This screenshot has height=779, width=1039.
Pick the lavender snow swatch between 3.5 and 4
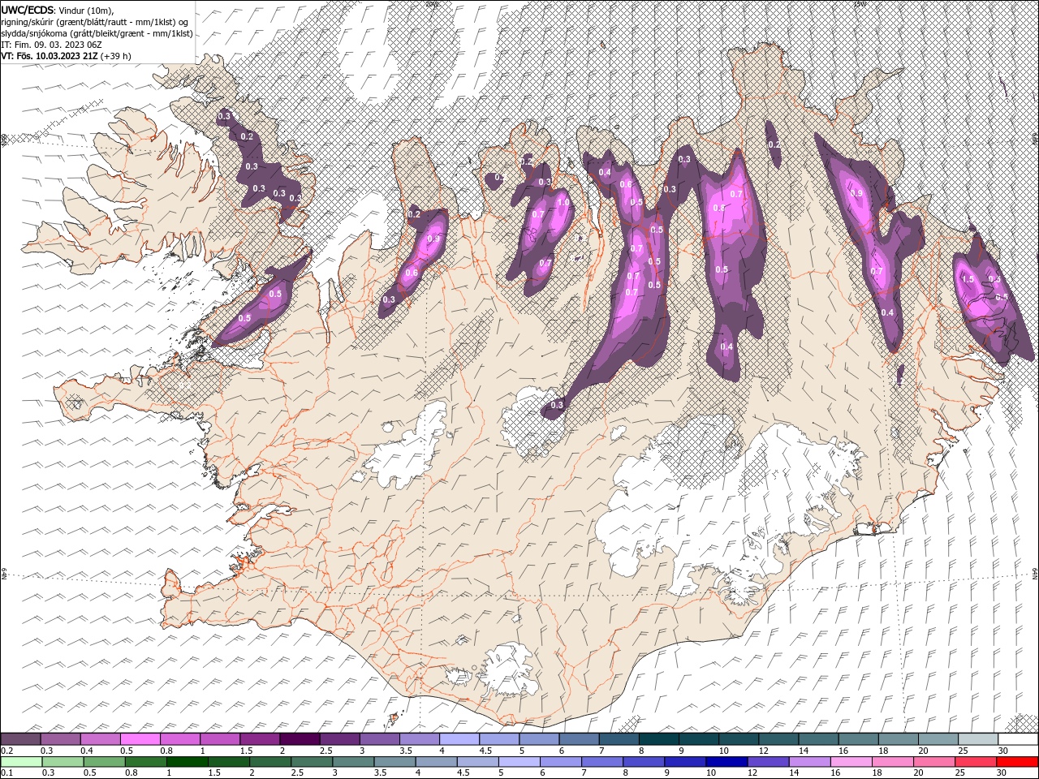419,739
